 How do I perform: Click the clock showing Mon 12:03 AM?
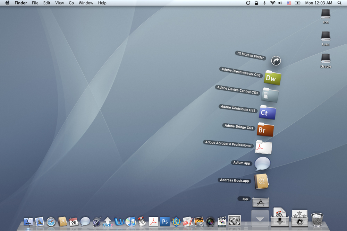pyautogui.click(x=319, y=3)
